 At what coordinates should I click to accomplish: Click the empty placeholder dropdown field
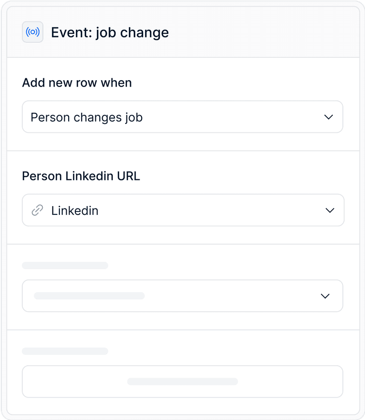pos(182,296)
